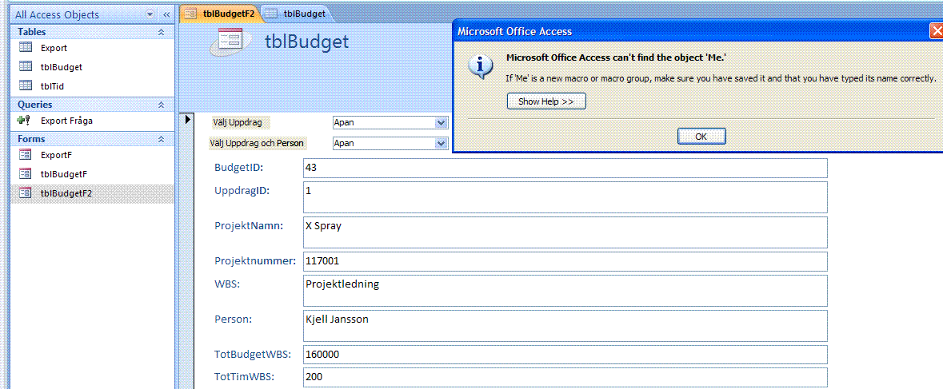
Task: Click the tblBudgetF form icon
Action: pos(26,174)
